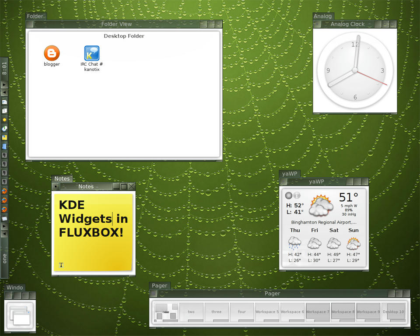Switch to workspace three in Pager
The height and width of the screenshot is (336, 420).
(217, 311)
